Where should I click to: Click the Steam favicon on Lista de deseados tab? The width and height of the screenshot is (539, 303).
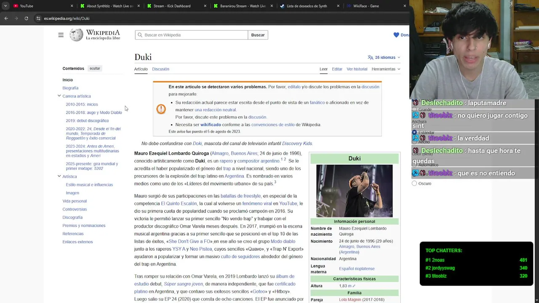(282, 6)
